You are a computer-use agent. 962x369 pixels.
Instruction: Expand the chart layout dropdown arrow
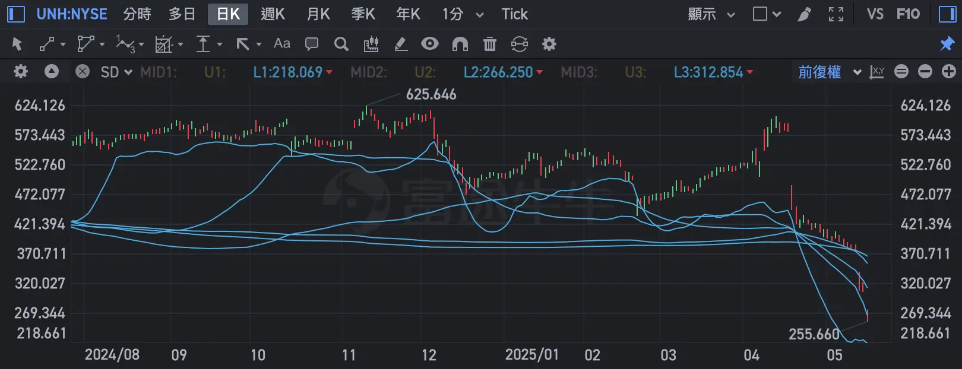coord(777,15)
